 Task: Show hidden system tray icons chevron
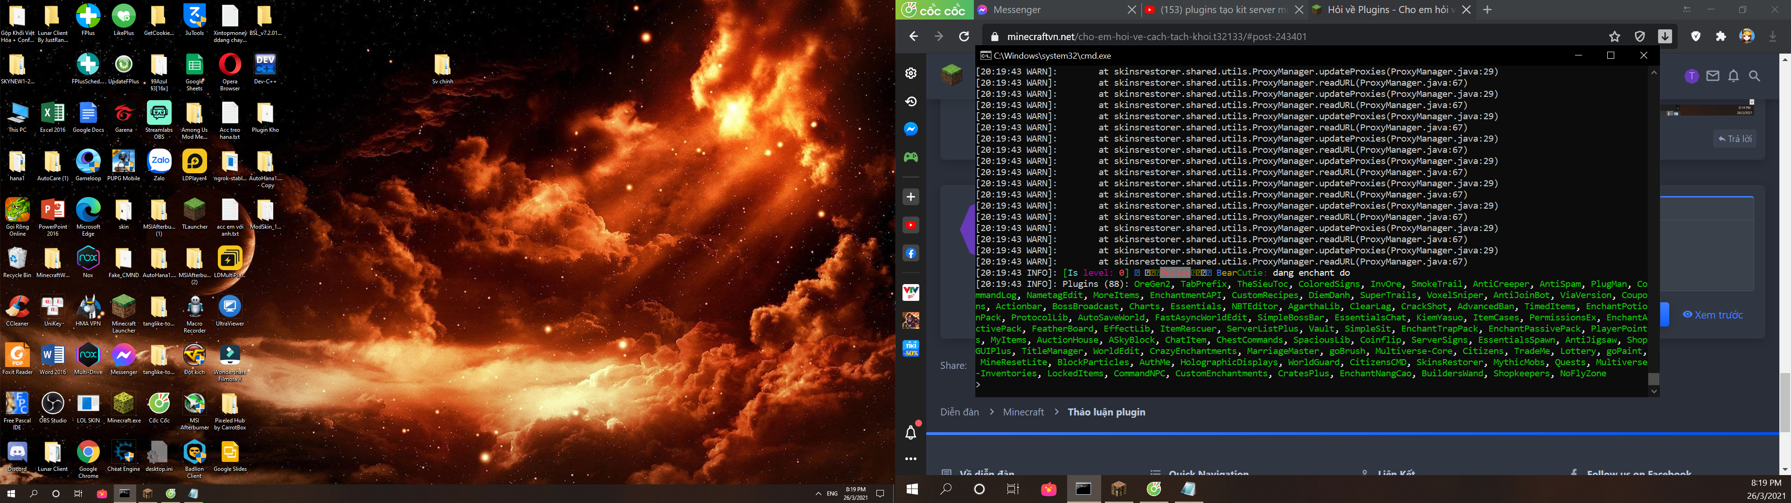tap(818, 494)
